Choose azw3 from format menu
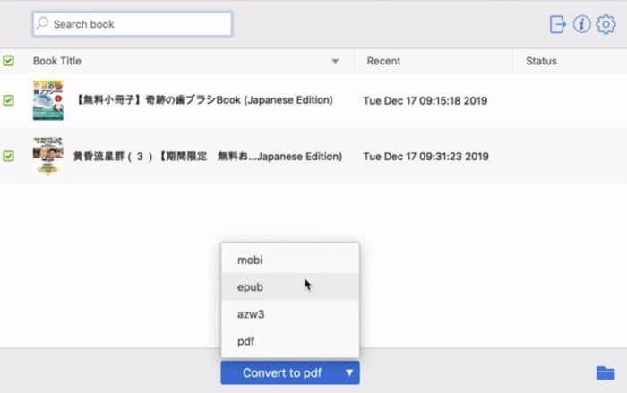The height and width of the screenshot is (393, 627). (290, 314)
